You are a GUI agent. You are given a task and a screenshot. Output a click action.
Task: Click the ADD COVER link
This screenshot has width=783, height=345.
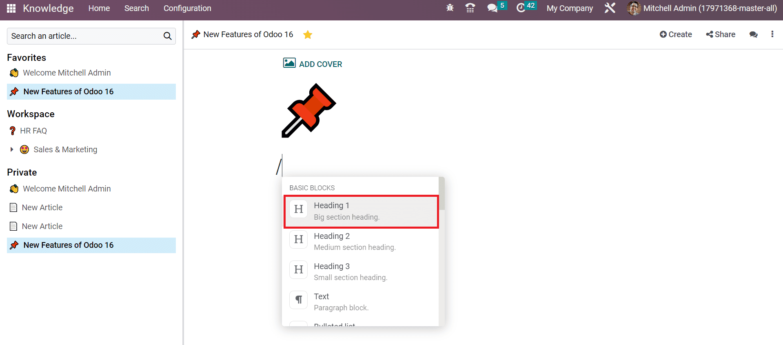point(321,64)
